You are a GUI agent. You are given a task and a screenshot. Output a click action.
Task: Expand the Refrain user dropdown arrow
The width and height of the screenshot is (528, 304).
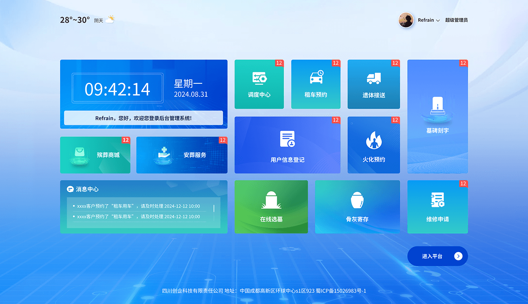[x=438, y=20]
